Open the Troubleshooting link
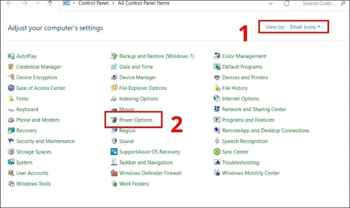The width and height of the screenshot is (350, 208). (x=241, y=162)
